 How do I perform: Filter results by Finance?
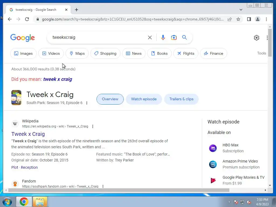click(213, 53)
